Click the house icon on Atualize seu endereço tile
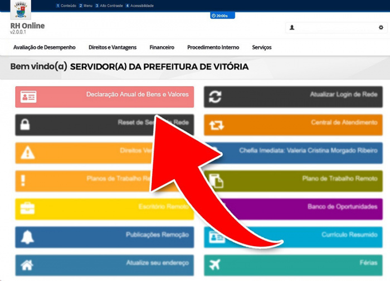 pyautogui.click(x=27, y=265)
